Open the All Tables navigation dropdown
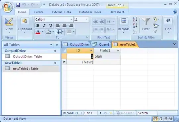179x122 pixels. (x=51, y=45)
